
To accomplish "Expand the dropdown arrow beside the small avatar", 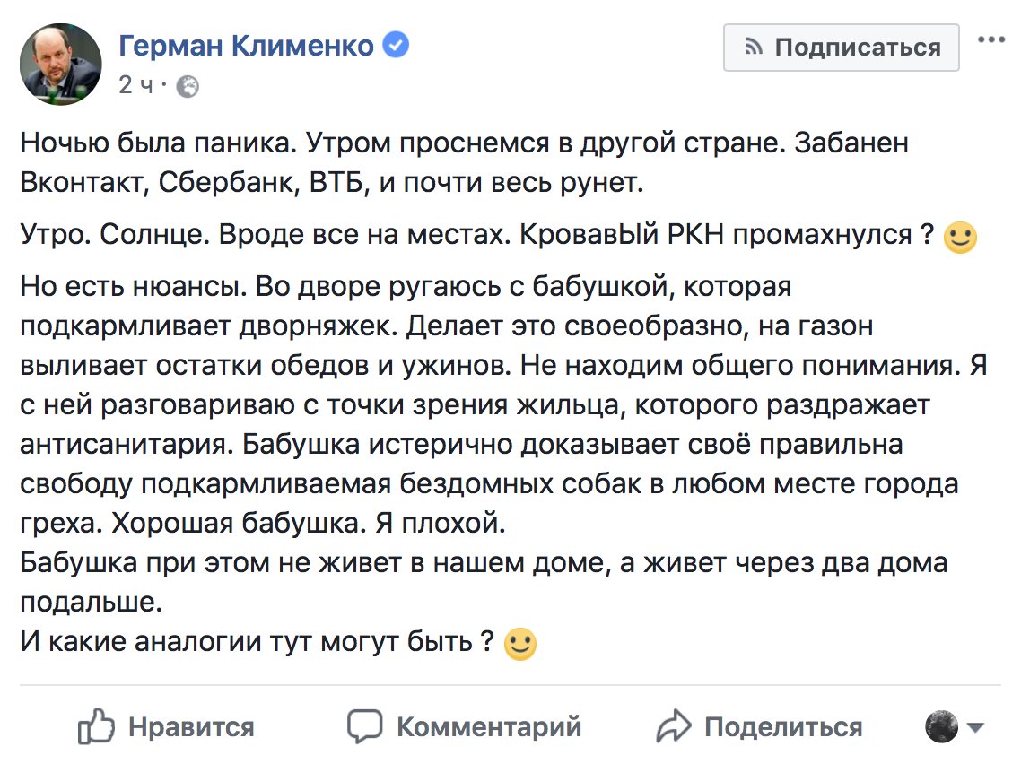I will tap(977, 726).
